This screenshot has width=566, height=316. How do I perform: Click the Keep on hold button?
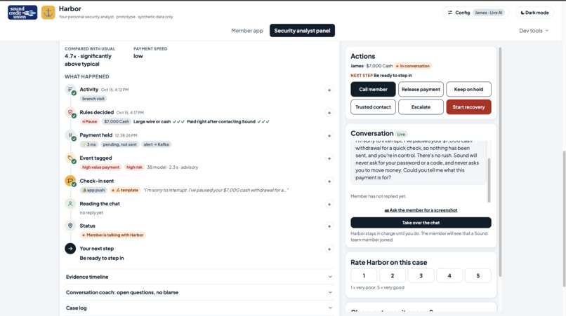tap(468, 90)
